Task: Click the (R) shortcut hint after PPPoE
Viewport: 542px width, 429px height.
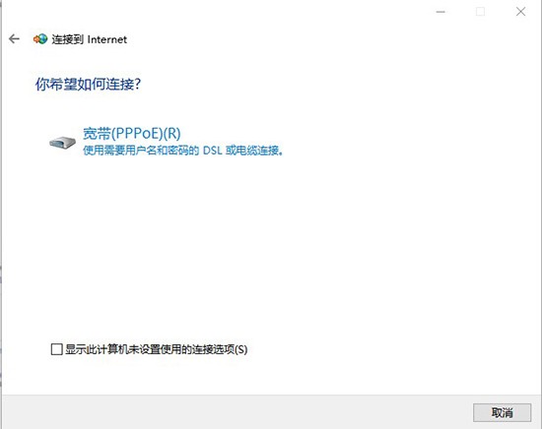Action: (x=171, y=134)
